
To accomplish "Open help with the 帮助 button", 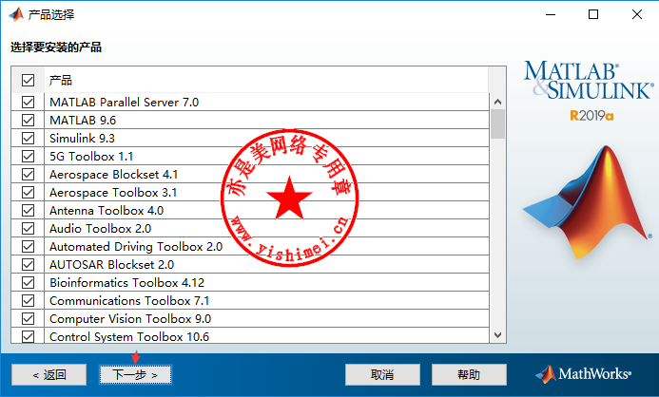I will [x=469, y=374].
